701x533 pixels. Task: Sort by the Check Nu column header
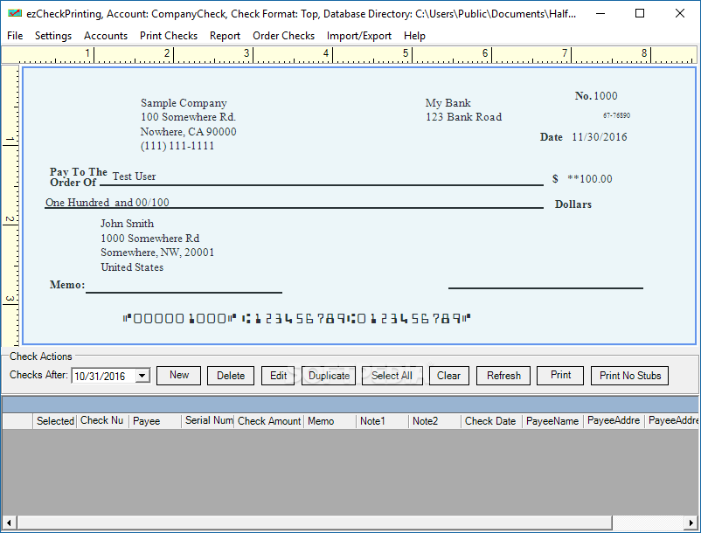pyautogui.click(x=102, y=421)
